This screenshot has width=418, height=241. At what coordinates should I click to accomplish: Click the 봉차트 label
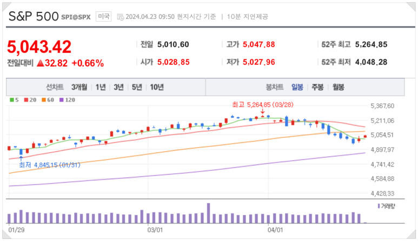click(275, 87)
